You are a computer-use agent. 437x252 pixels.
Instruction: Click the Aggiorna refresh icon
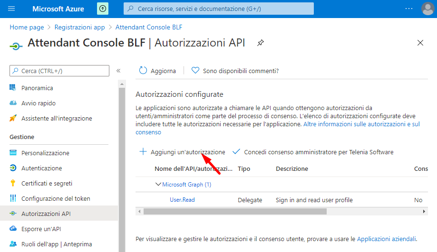tap(143, 71)
